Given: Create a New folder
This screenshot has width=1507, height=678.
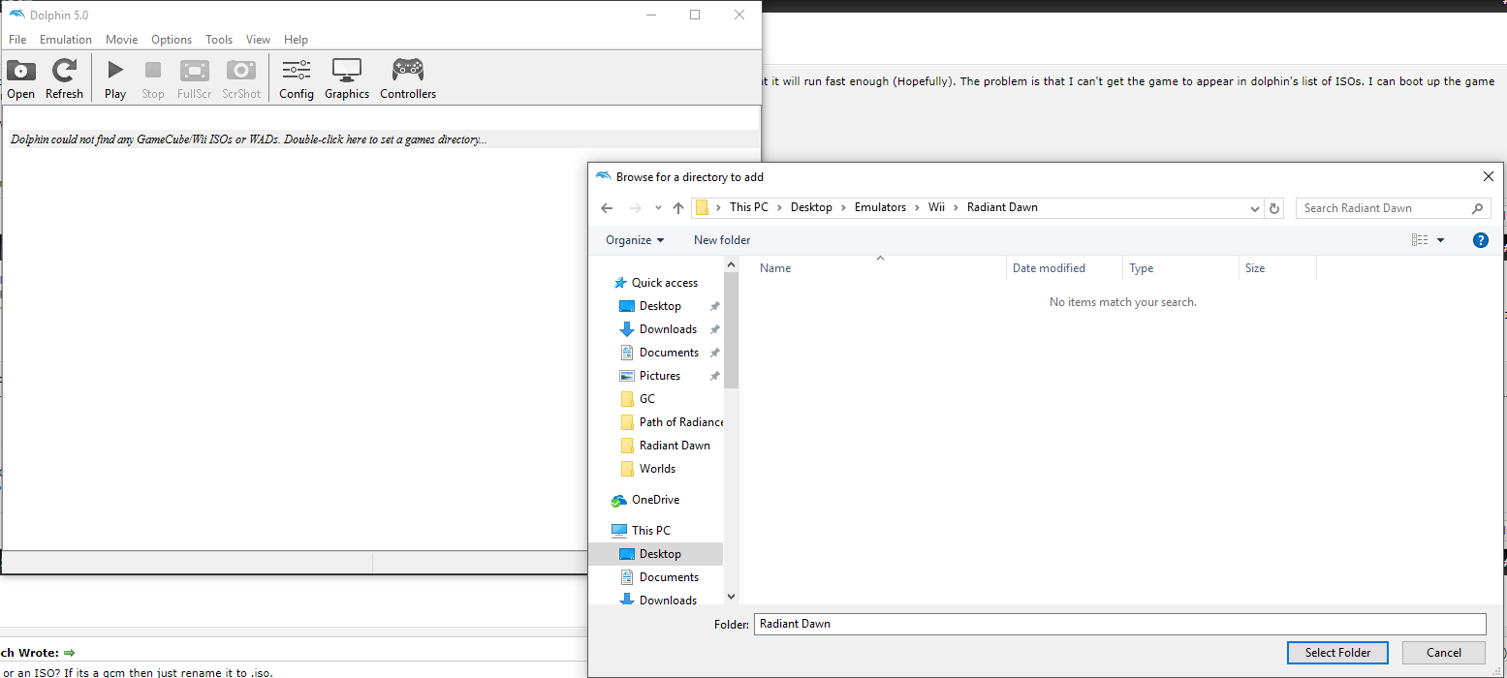Looking at the screenshot, I should click(722, 240).
